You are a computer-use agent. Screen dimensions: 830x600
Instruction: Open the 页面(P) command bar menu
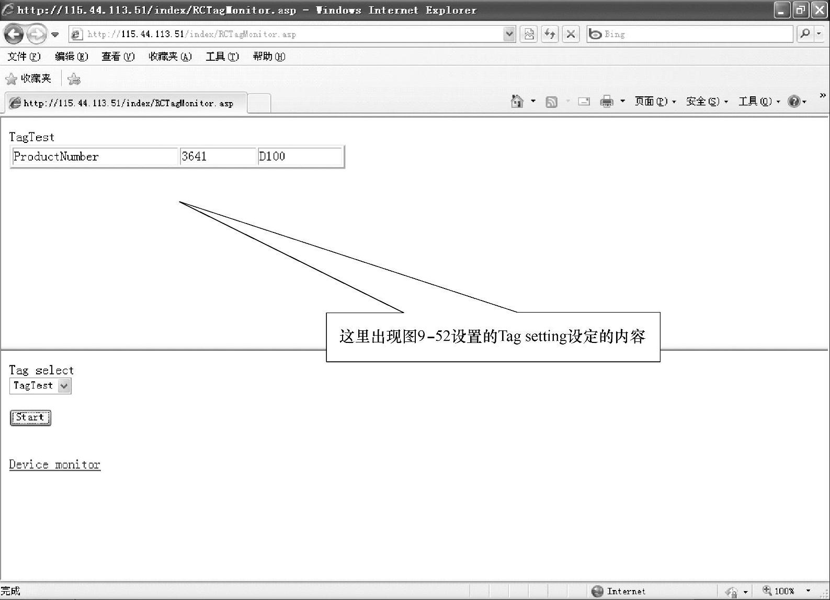click(655, 102)
